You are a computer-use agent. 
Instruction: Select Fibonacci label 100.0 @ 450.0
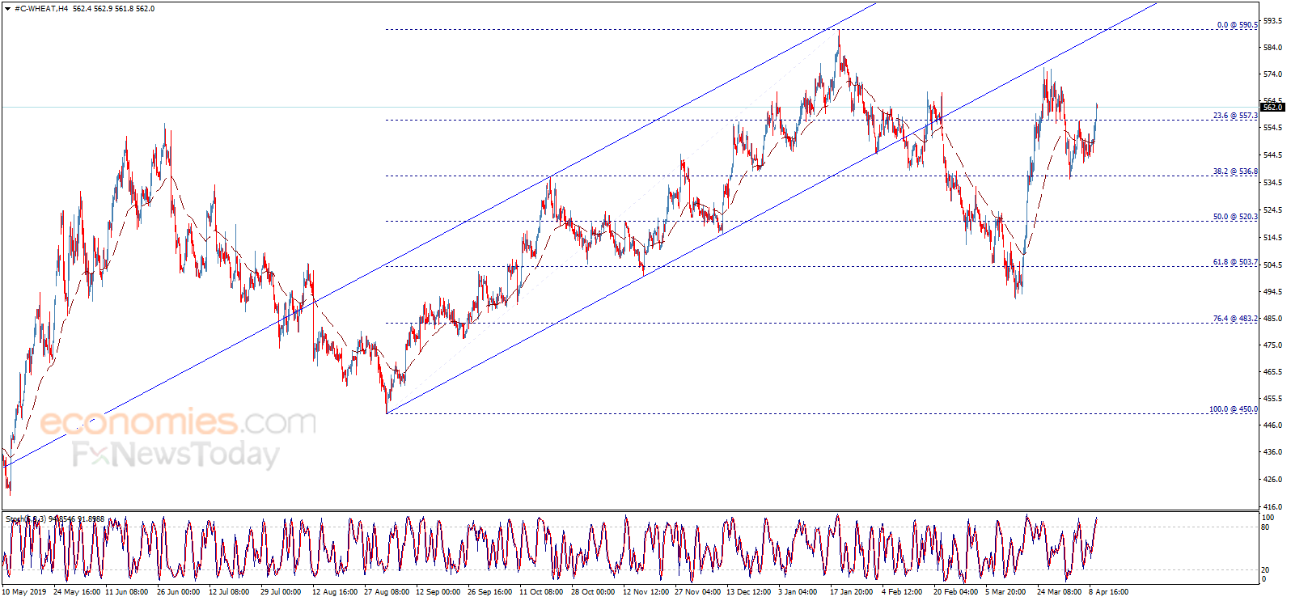click(1234, 409)
